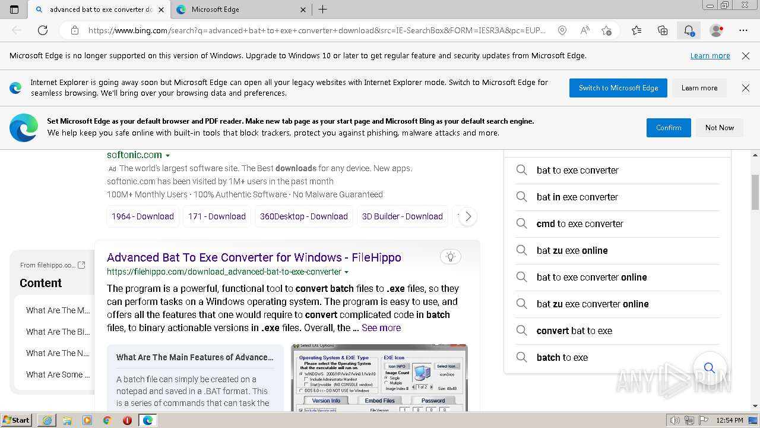Launch Chrome from the taskbar

click(x=107, y=420)
